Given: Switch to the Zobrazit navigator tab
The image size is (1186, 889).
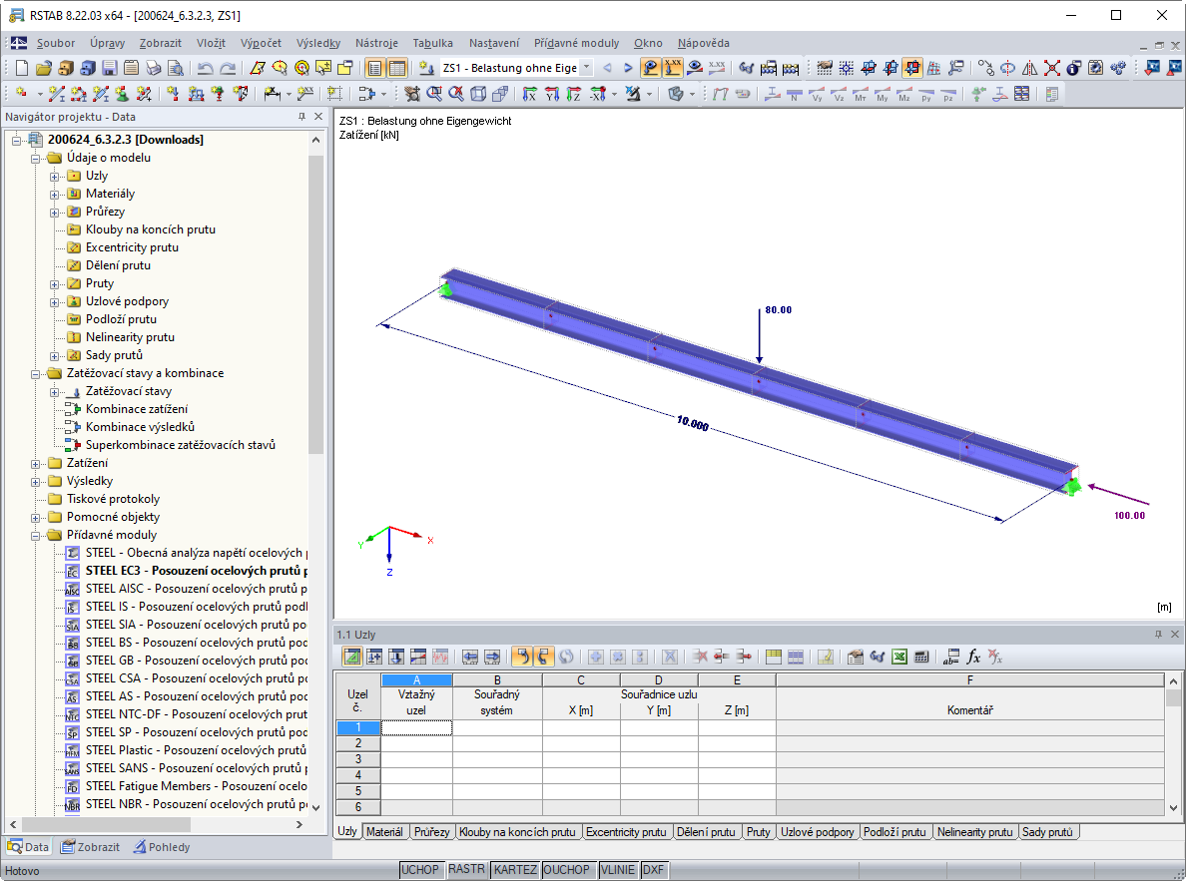Looking at the screenshot, I should [x=91, y=847].
